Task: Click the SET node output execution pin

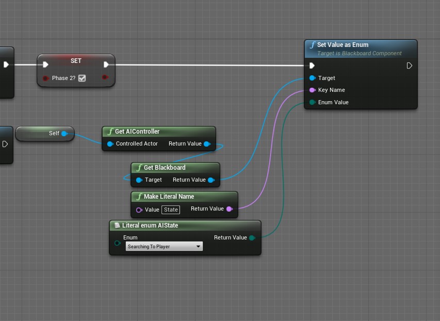Action: coord(106,65)
